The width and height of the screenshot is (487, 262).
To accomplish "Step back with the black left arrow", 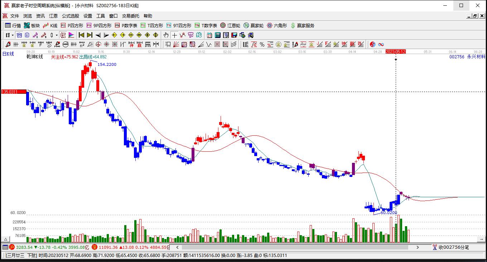I will point(98,35).
